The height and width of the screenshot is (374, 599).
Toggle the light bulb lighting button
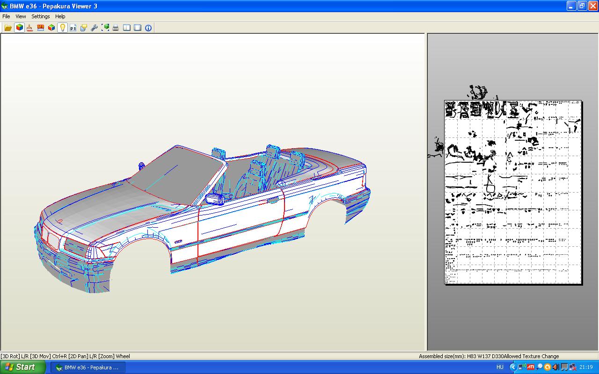62,28
